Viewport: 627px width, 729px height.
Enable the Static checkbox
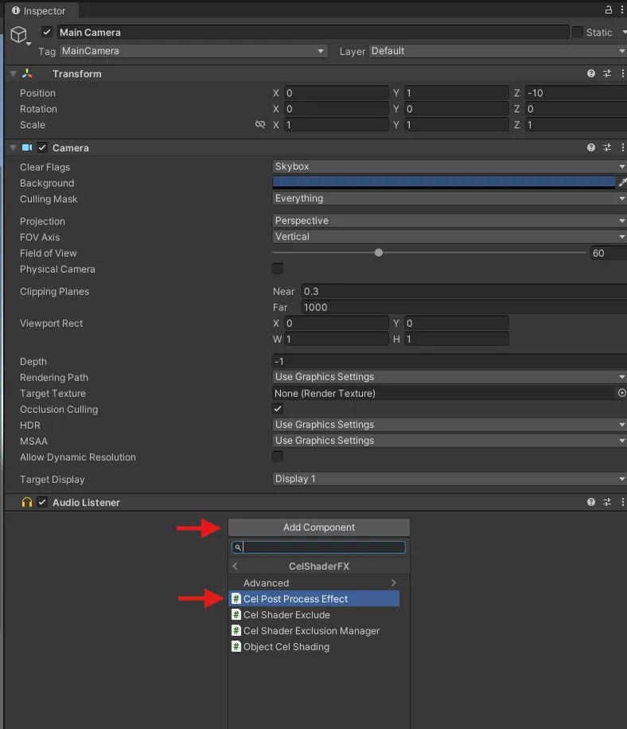(x=577, y=32)
